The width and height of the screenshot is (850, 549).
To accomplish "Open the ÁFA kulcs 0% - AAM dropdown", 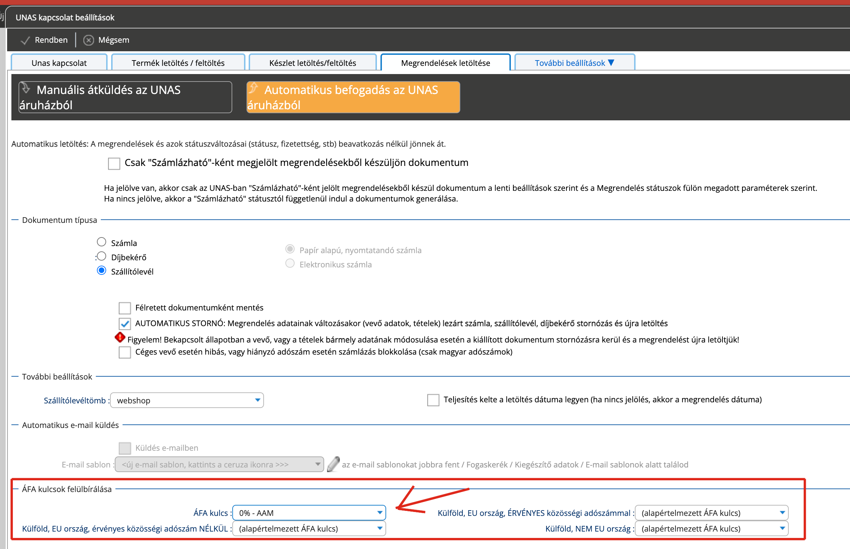I will [309, 513].
